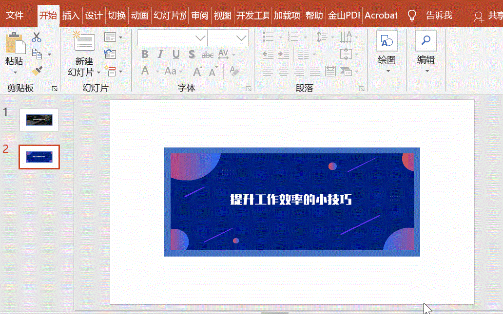Viewport: 503px width, 314px height.
Task: Open the font size dropdown
Action: (241, 37)
